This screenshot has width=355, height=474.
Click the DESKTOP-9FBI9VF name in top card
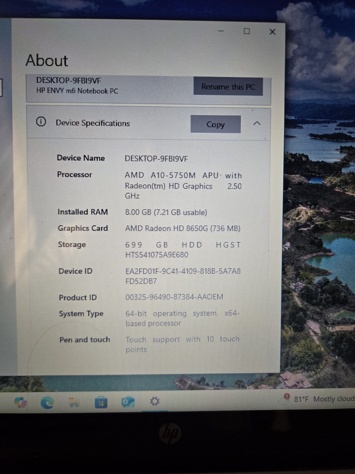point(69,80)
